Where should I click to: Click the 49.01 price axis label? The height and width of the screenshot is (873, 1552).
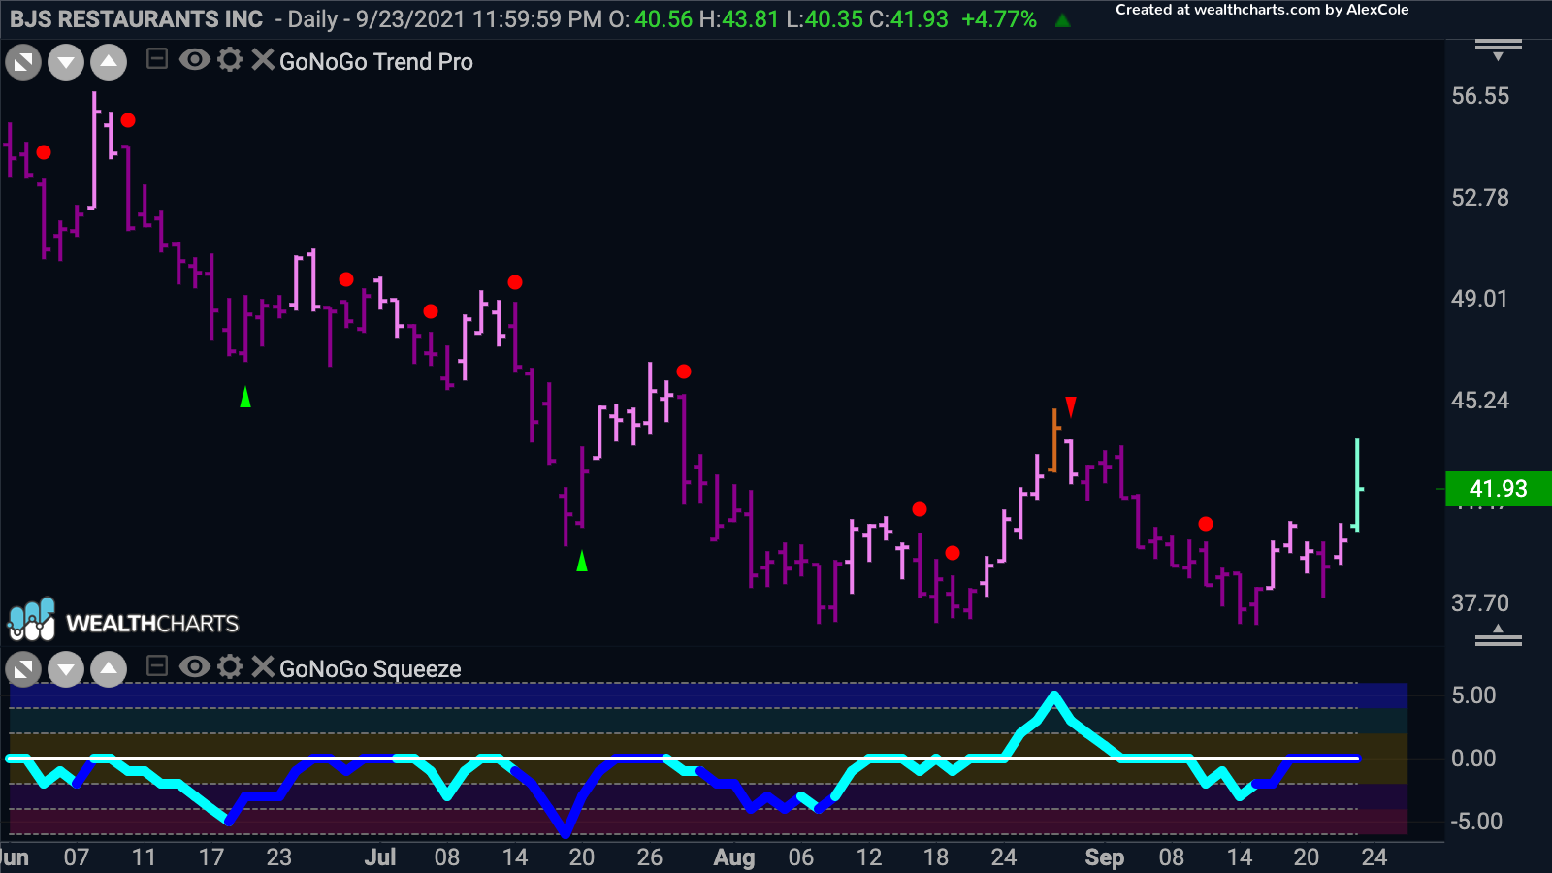(x=1480, y=299)
